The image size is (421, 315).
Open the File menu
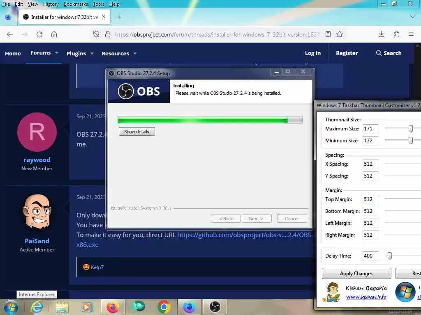(6, 4)
